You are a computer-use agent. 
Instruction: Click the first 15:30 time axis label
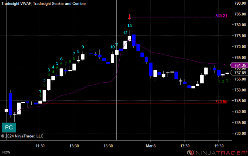pos(108,146)
